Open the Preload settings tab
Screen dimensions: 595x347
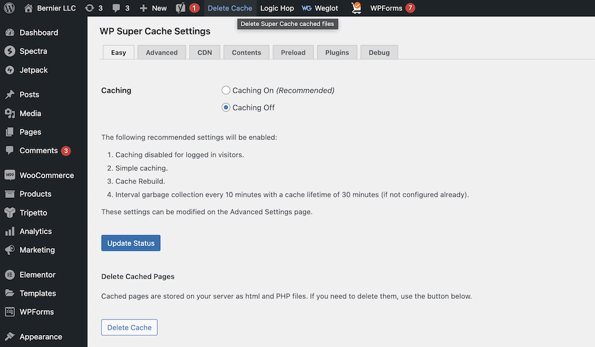click(293, 52)
